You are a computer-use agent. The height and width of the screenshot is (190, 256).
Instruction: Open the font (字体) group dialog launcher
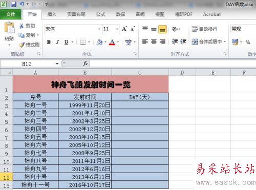(x=135, y=54)
